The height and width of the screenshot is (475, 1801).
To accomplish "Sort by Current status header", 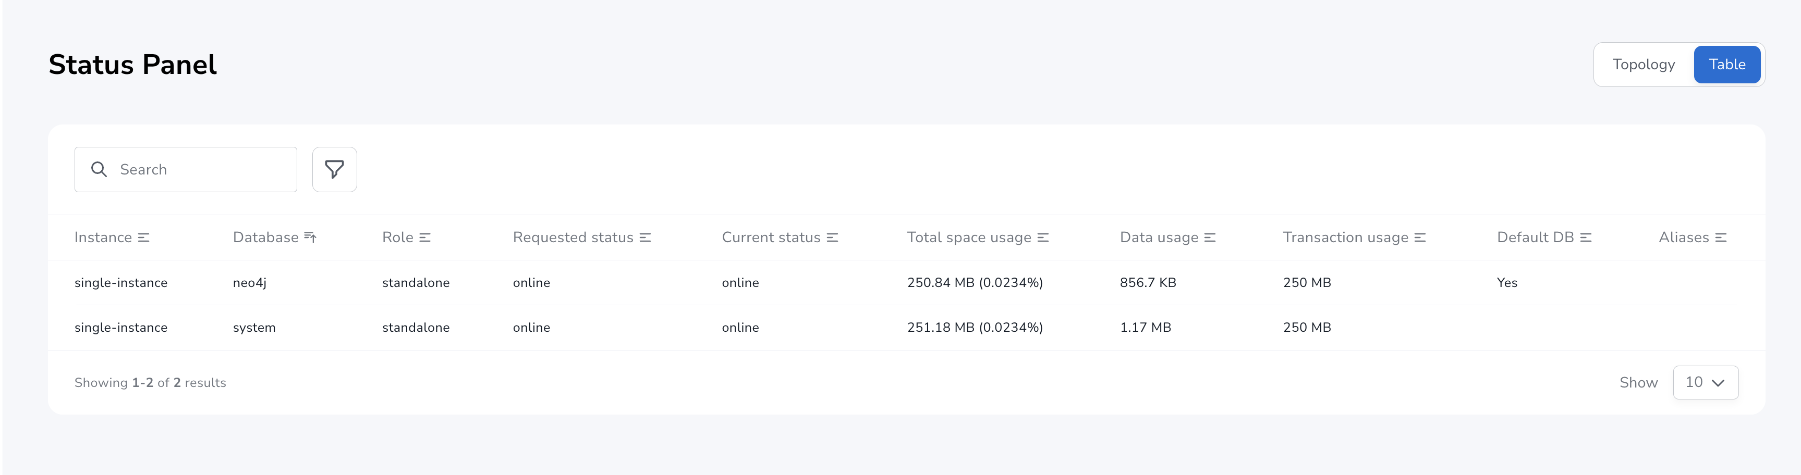I will coord(771,238).
